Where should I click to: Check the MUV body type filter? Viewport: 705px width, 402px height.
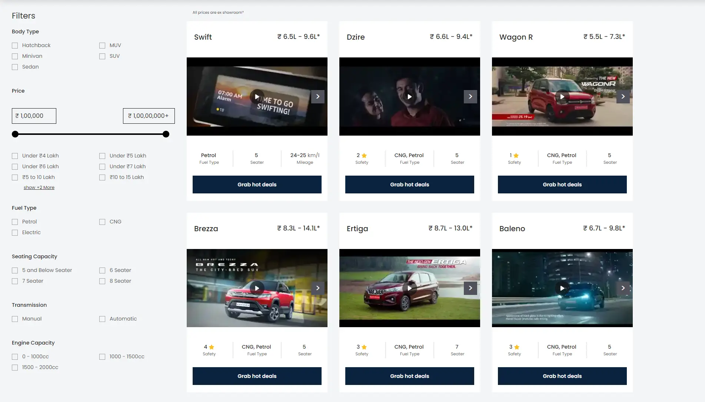click(x=102, y=46)
